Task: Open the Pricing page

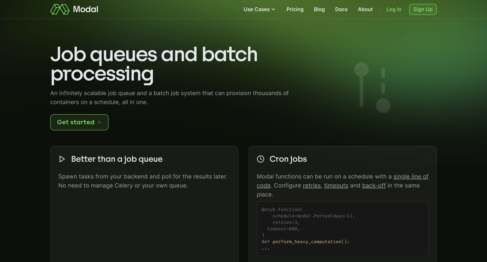Action: (295, 9)
